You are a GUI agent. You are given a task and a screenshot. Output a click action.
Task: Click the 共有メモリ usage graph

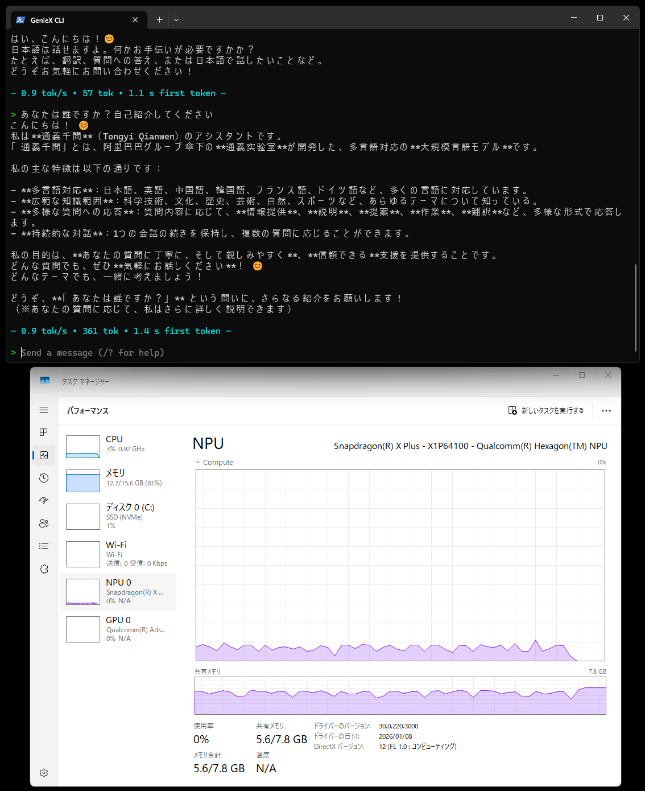[x=400, y=695]
